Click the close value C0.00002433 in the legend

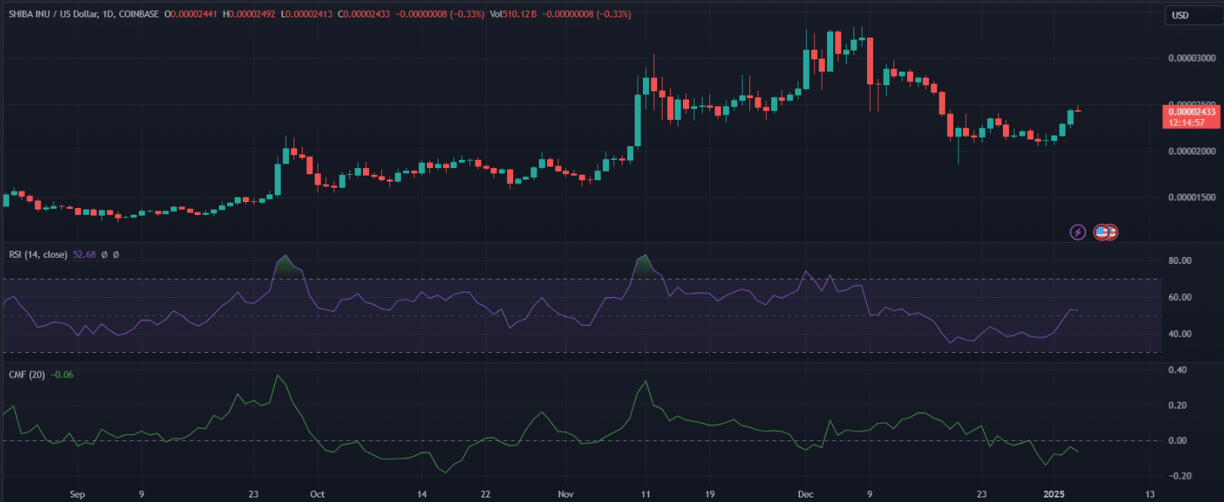click(x=364, y=14)
